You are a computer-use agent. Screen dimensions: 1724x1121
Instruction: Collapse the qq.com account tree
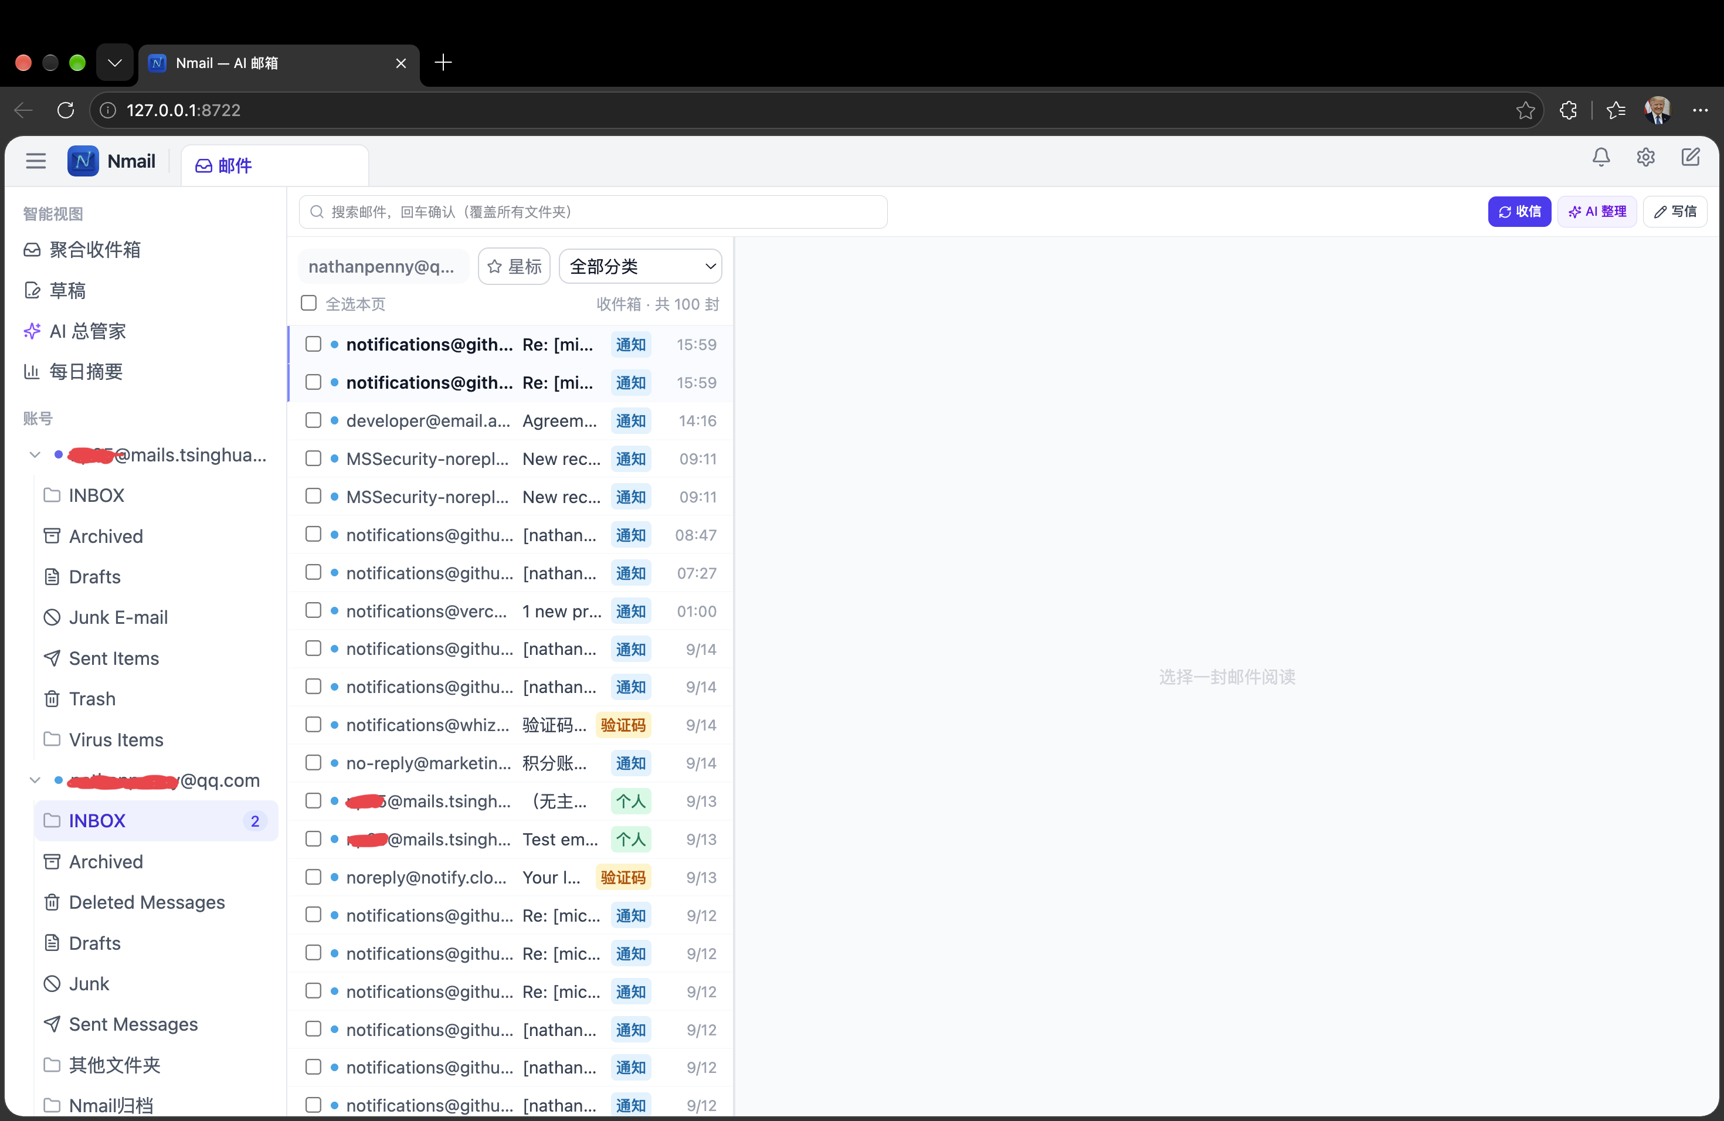coord(35,780)
